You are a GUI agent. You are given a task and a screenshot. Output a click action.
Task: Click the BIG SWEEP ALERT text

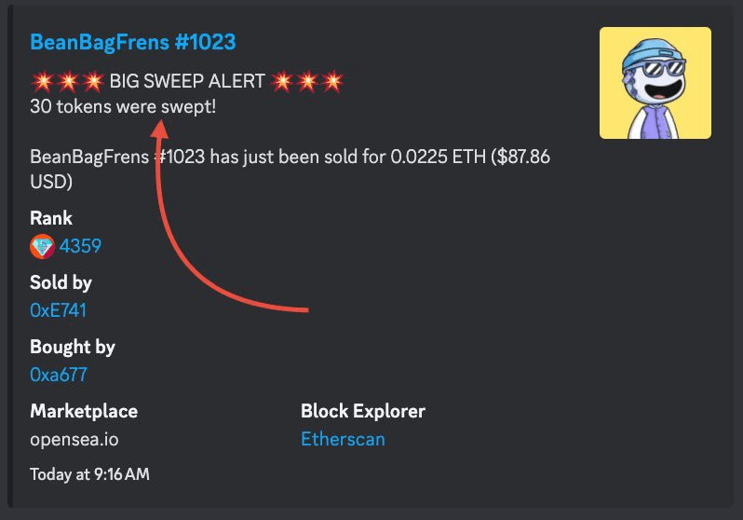click(187, 81)
